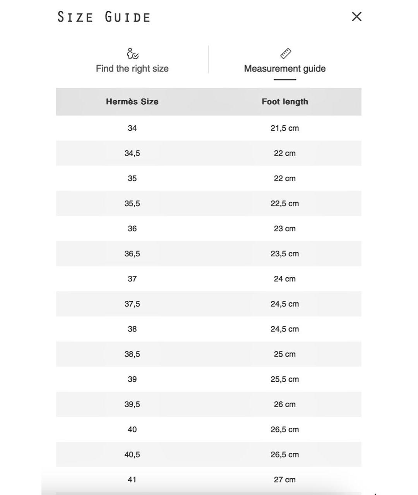Click size 38,5 in the table

point(132,354)
